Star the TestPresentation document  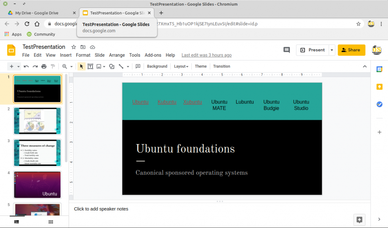pos(74,47)
